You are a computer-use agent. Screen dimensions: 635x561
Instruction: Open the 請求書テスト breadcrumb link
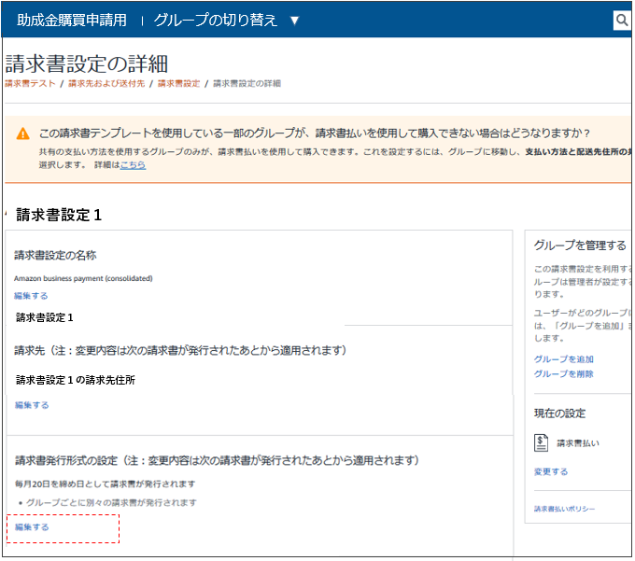click(x=30, y=83)
